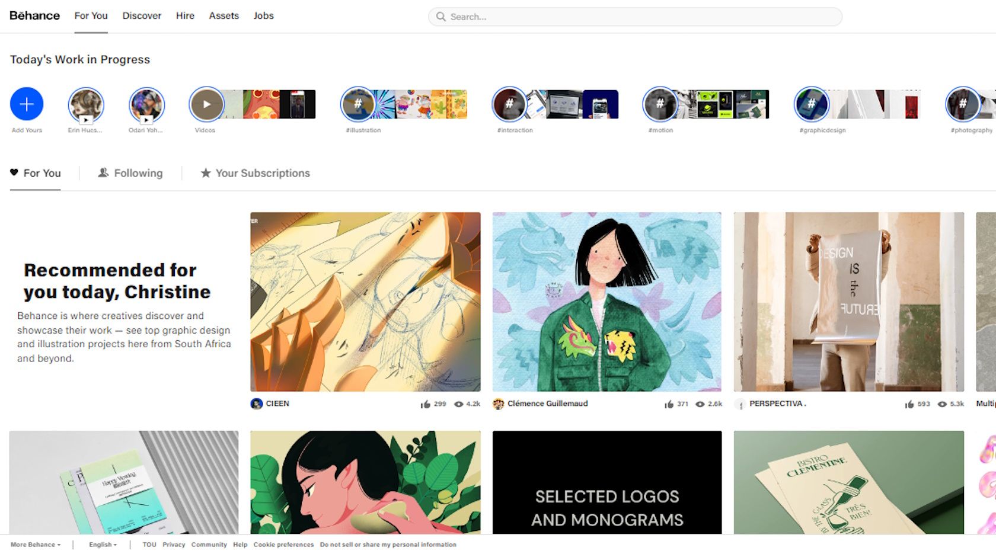Click the Behance logo
The height and width of the screenshot is (554, 996).
[34, 16]
